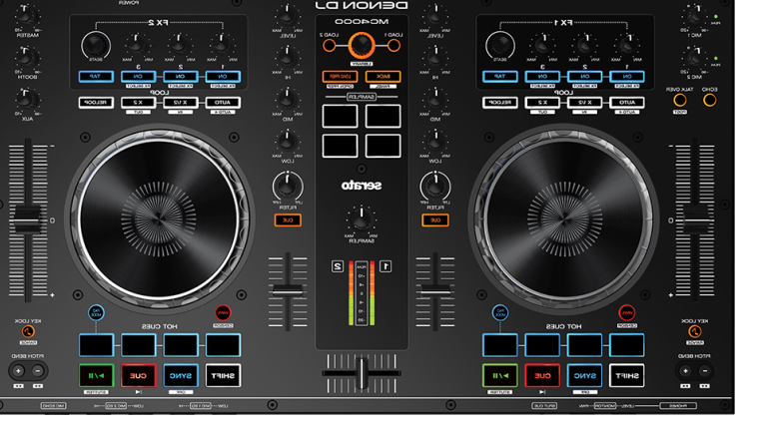Screen dimensions: 761x428
Task: Click the FILTER knob on the channel 1 strip
Action: (435, 187)
